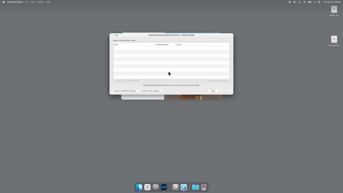Image resolution: width=343 pixels, height=193 pixels.
Task: Toggle the dimmed checkbox above the Quit button
Action: [208, 80]
